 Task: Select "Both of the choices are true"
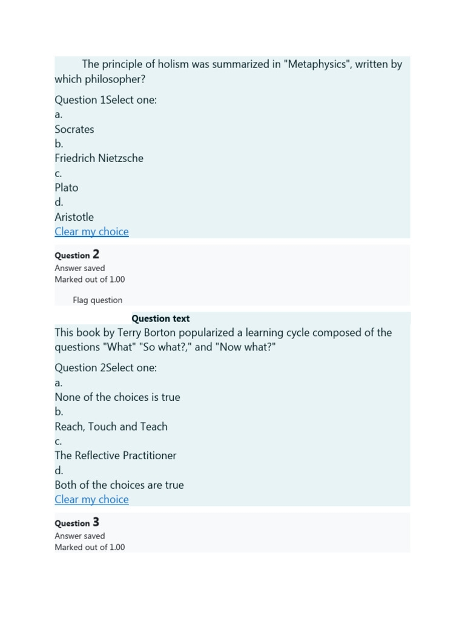pyautogui.click(x=119, y=485)
